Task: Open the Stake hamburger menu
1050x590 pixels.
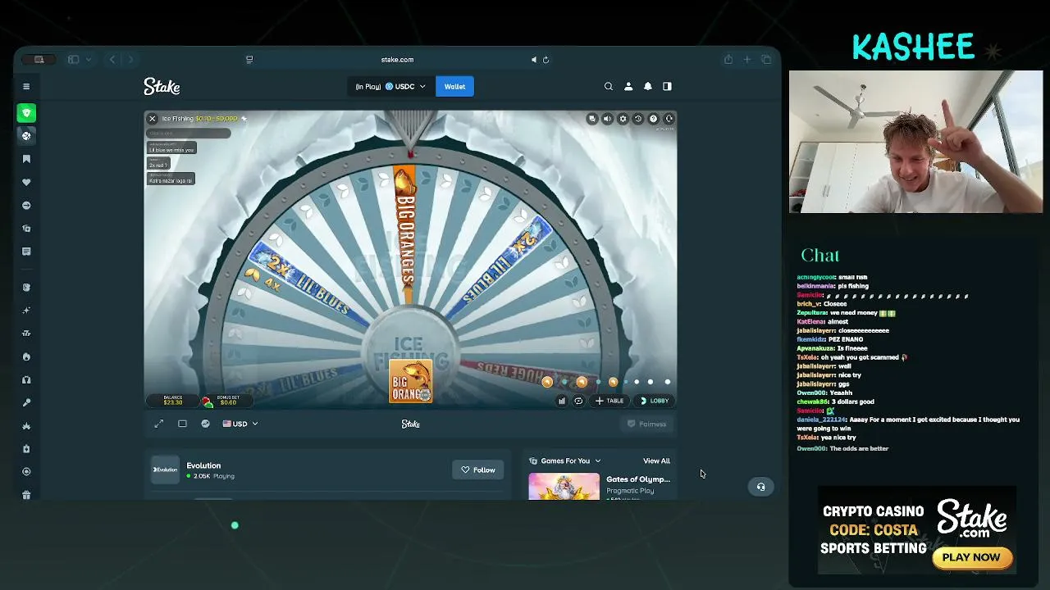Action: (26, 86)
